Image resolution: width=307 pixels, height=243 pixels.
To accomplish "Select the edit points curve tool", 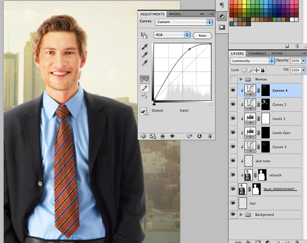I will coord(145,79).
